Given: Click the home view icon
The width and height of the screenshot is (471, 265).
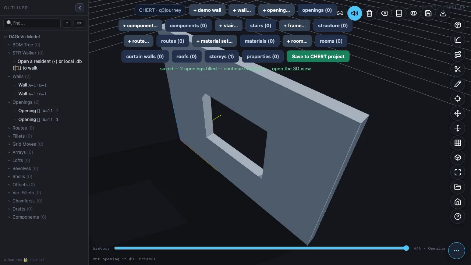Looking at the screenshot, I should click(458, 202).
